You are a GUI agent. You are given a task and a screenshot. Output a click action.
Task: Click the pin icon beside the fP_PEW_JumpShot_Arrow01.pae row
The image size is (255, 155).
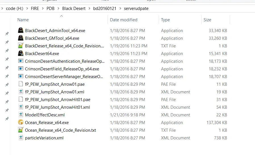point(7,85)
